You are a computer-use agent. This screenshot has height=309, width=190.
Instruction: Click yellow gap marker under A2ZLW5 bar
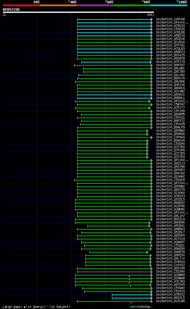pyautogui.click(x=131, y=302)
